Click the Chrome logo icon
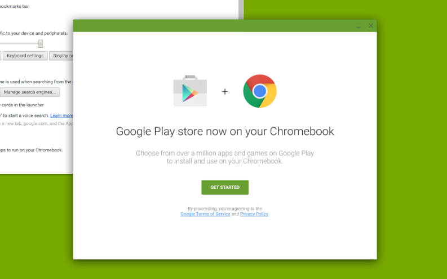This screenshot has width=447, height=279. (260, 91)
